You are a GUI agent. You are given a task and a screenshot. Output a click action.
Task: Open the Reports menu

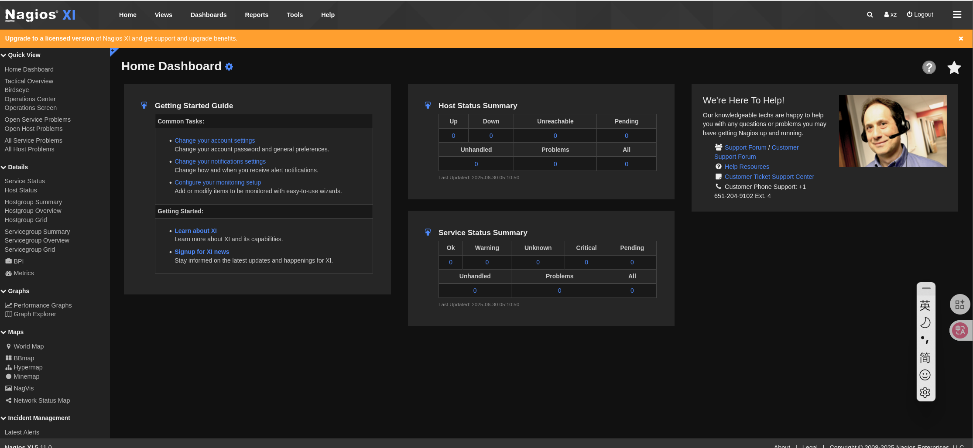tap(257, 15)
